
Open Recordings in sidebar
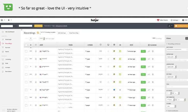[x=8, y=43]
